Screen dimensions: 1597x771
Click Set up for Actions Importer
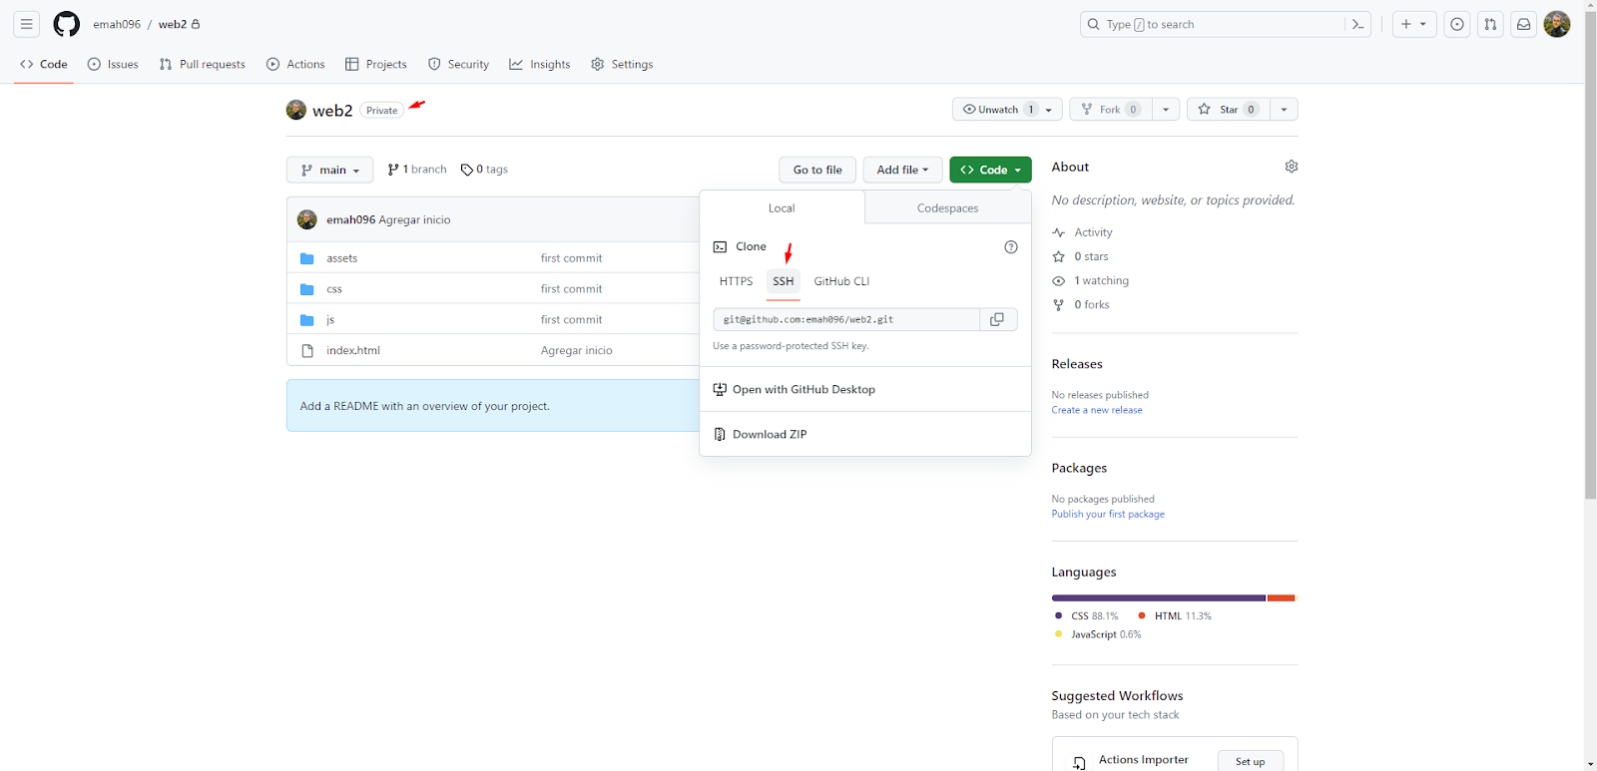click(1250, 761)
